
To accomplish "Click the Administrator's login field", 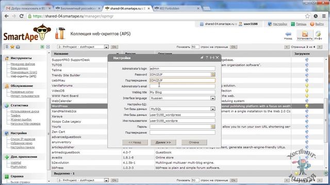I will point(182,68).
